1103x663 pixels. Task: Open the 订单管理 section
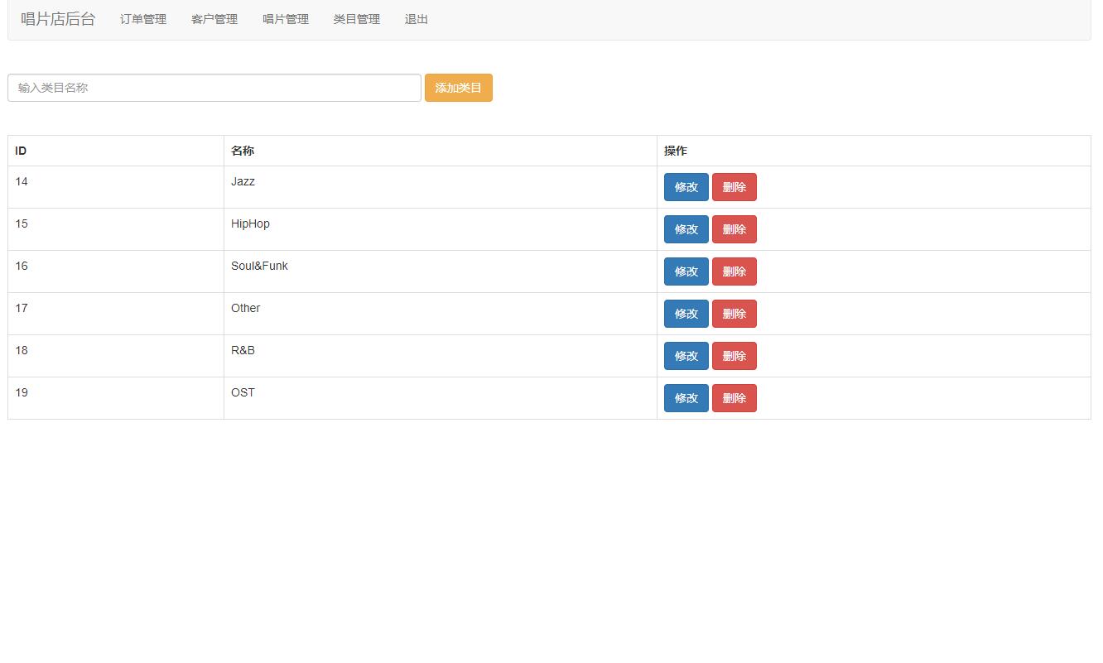click(x=142, y=19)
